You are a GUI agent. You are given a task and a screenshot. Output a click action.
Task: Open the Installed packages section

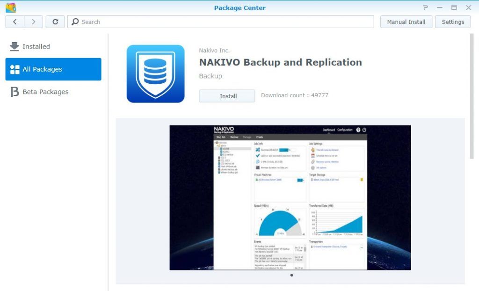click(x=53, y=46)
